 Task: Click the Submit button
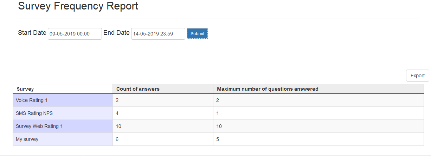(197, 34)
